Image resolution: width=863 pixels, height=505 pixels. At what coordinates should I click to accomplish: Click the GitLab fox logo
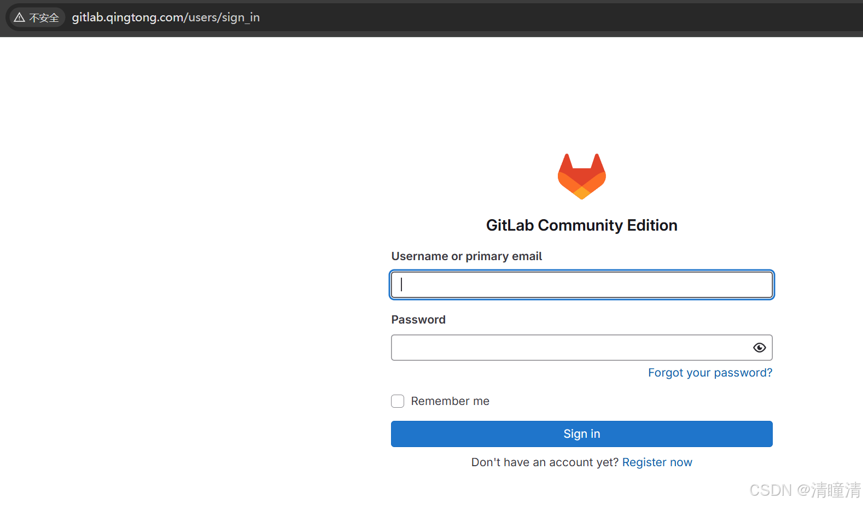coord(581,176)
